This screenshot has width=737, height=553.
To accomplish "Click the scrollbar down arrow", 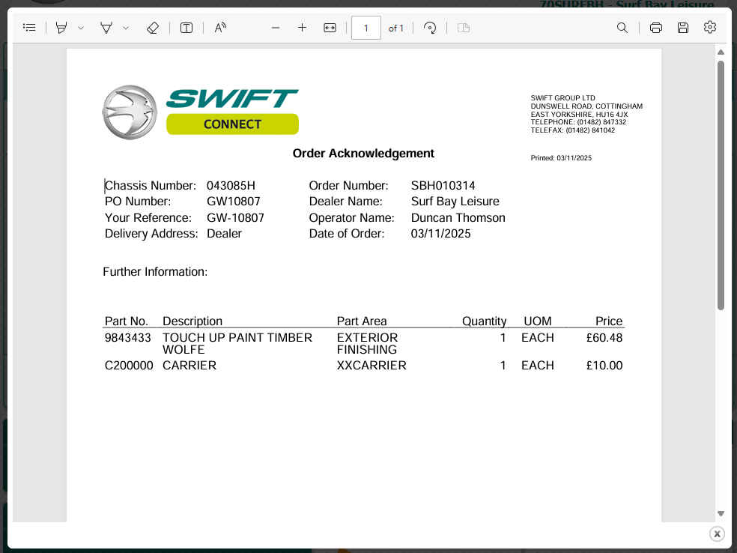I will [721, 513].
